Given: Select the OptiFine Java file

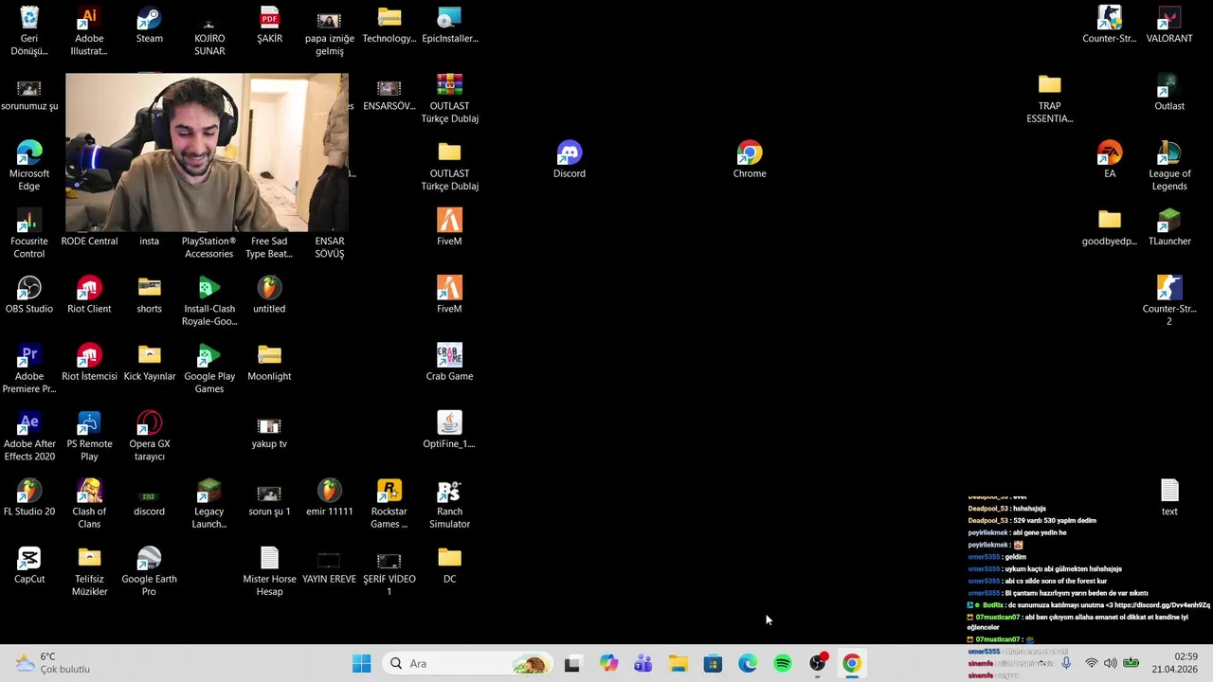Looking at the screenshot, I should [449, 429].
